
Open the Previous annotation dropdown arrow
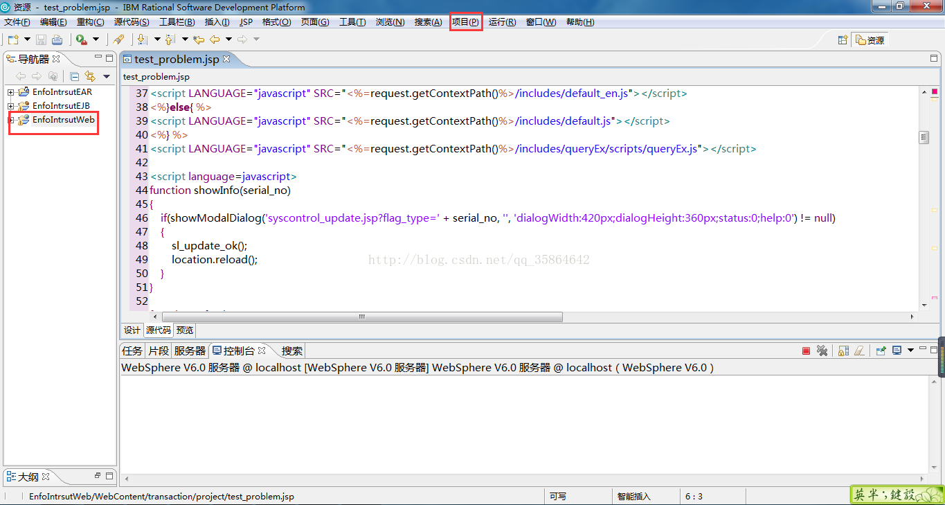click(185, 39)
